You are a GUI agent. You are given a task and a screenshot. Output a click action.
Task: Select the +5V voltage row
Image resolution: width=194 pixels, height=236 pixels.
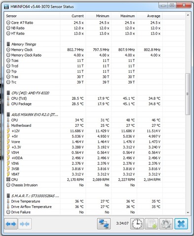95,136
